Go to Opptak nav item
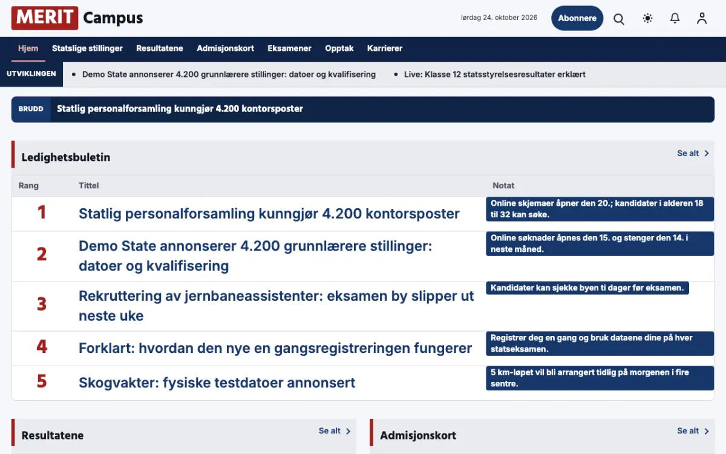This screenshot has width=726, height=454. point(339,48)
